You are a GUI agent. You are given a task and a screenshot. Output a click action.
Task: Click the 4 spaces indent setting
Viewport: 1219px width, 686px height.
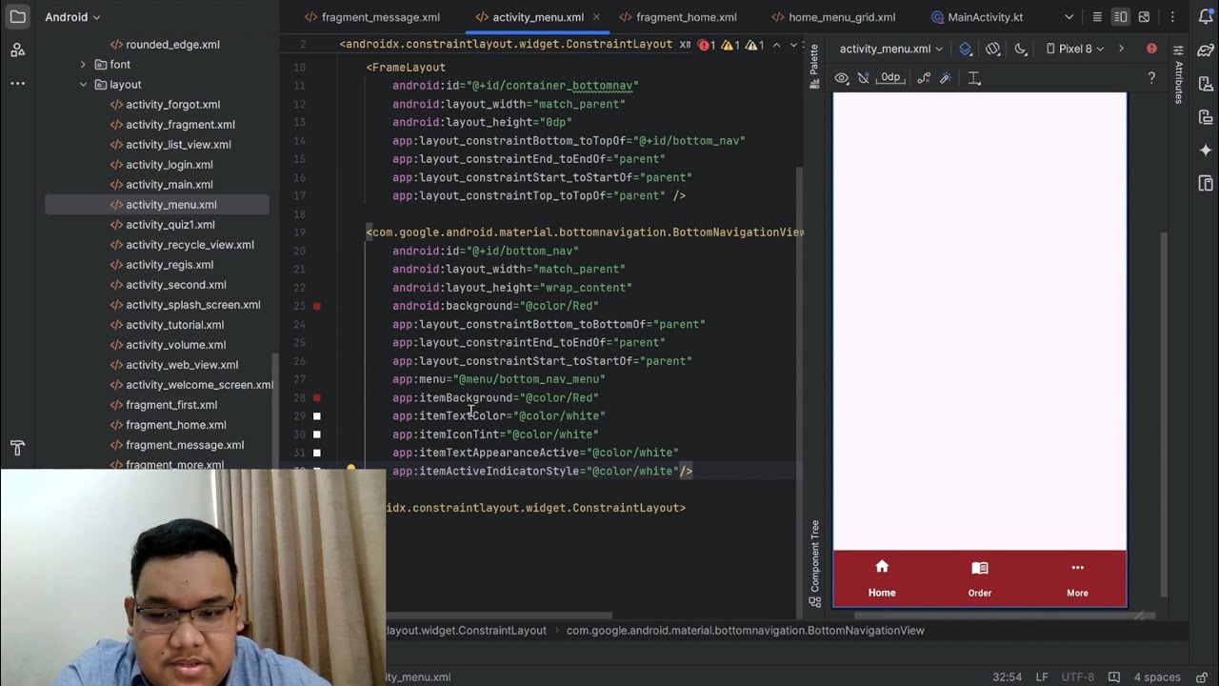[1157, 676]
